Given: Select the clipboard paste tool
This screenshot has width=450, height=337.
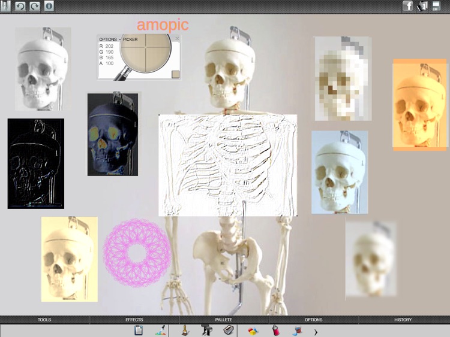Looking at the screenshot, I should pos(139,330).
